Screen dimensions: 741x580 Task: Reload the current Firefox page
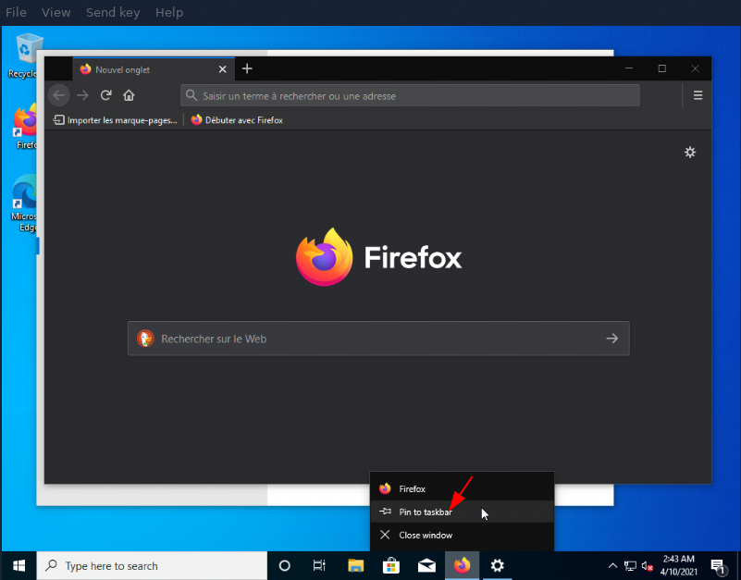click(105, 95)
